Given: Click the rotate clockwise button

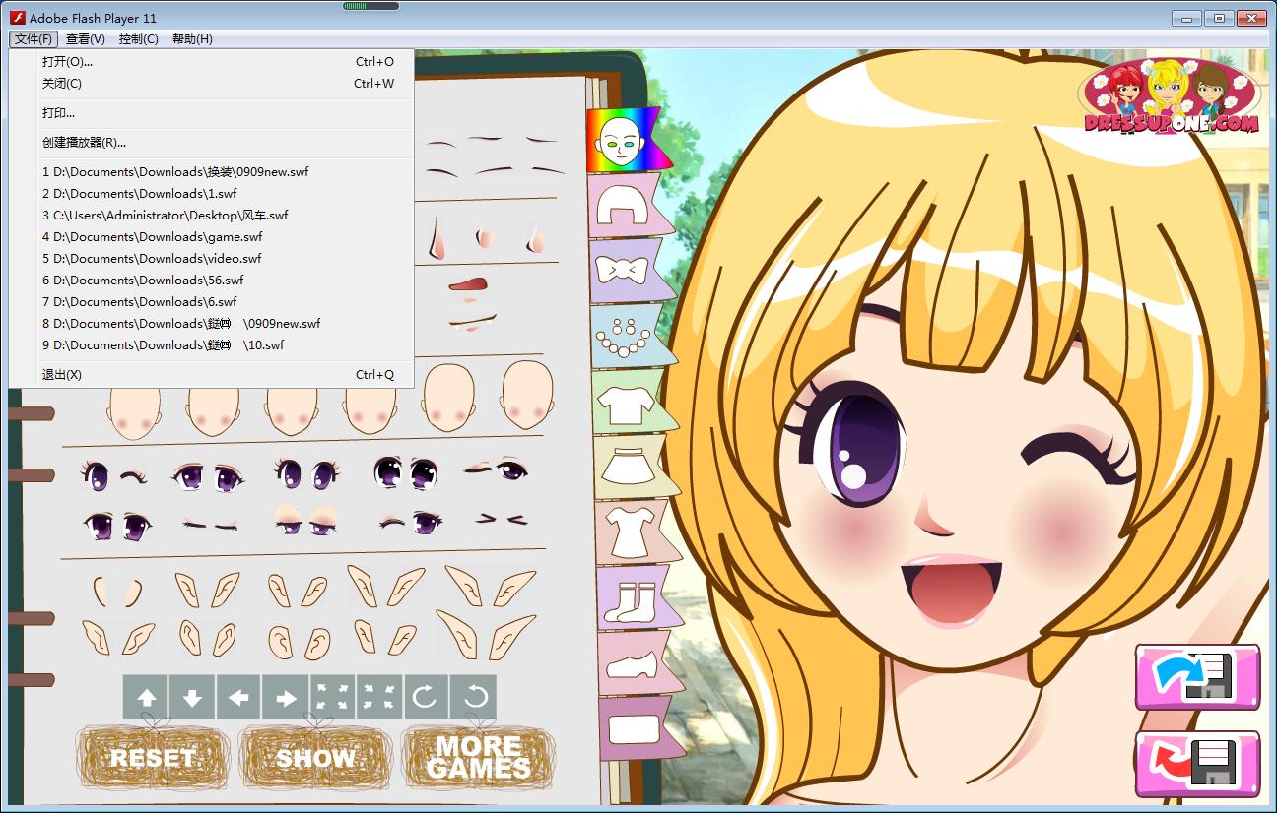Looking at the screenshot, I should pos(425,697).
